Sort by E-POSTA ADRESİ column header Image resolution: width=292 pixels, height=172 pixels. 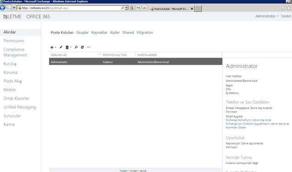click(179, 55)
